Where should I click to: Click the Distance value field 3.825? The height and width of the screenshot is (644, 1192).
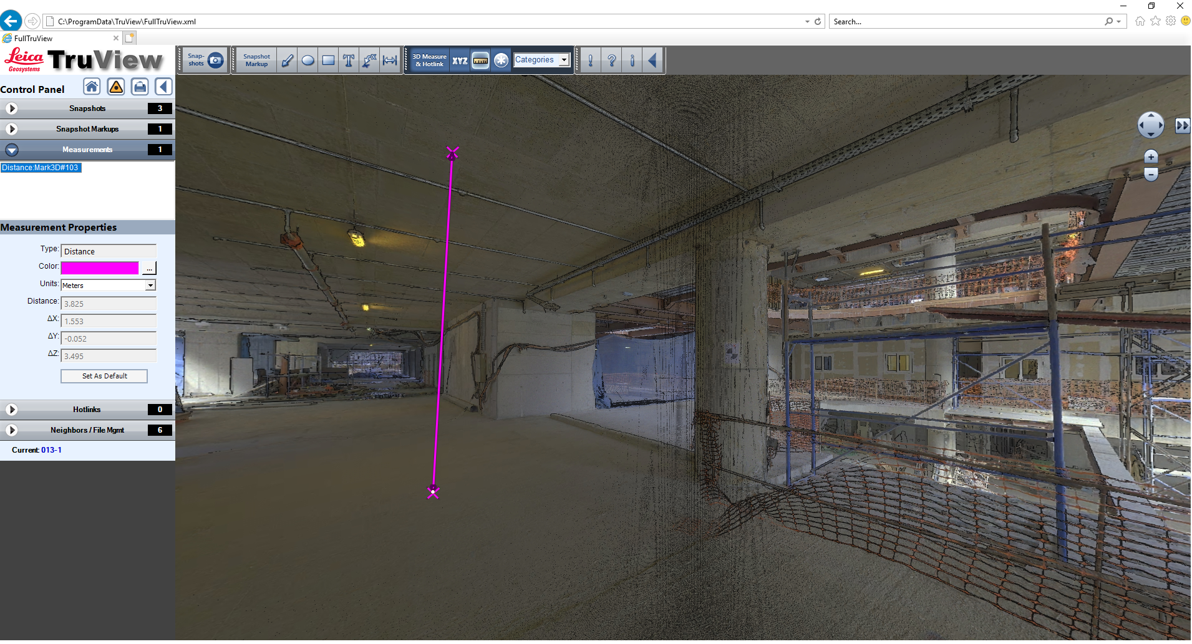coord(109,304)
